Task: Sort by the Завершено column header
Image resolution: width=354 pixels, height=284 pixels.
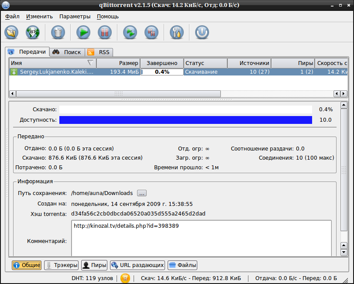Action: [x=162, y=63]
